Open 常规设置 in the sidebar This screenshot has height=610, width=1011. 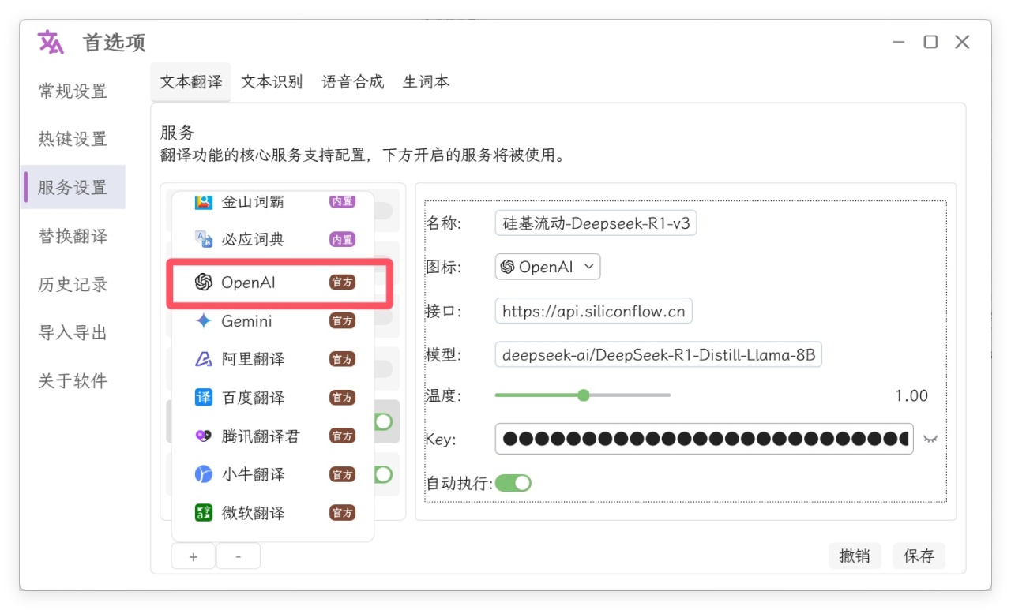73,91
